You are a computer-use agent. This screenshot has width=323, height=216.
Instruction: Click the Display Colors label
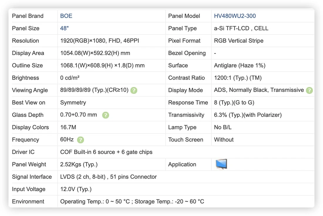(30, 127)
